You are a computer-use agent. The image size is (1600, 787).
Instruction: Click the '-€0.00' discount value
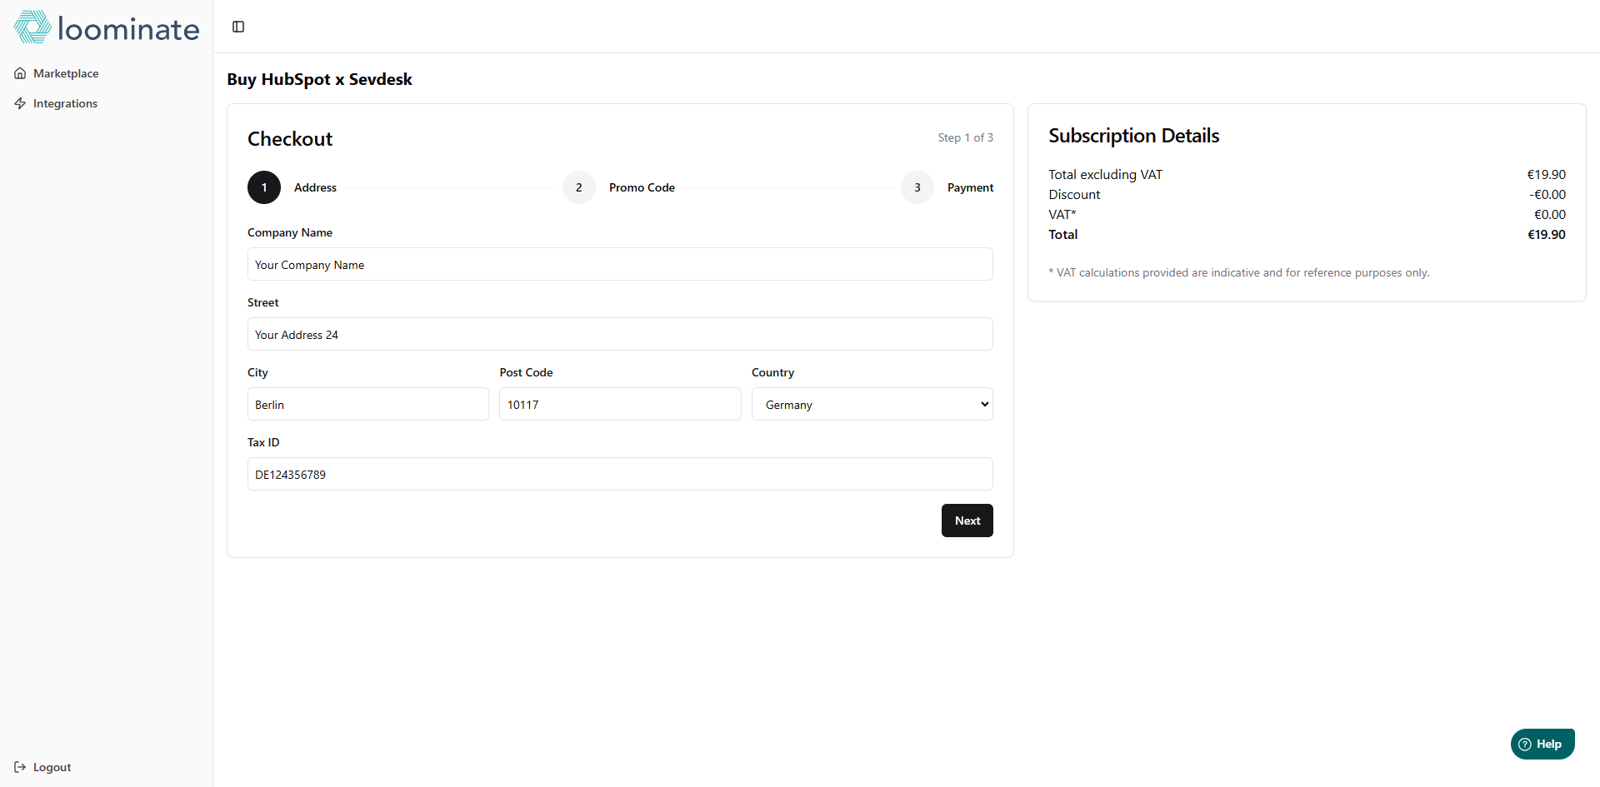[1547, 194]
